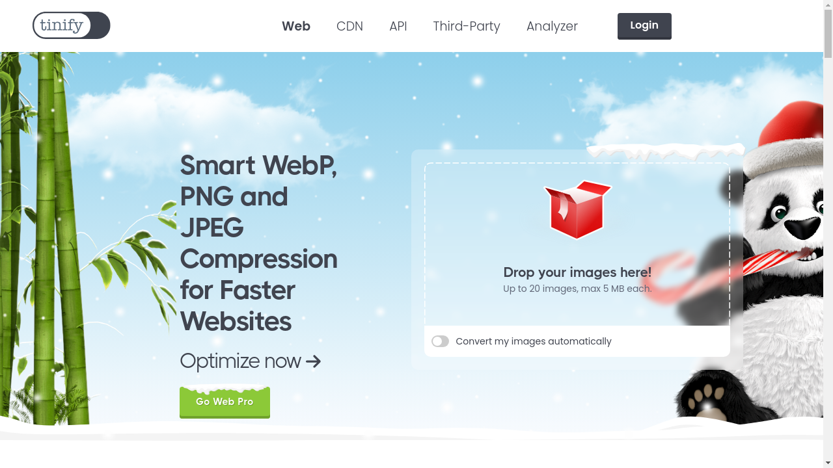Click the Login button

click(x=644, y=26)
